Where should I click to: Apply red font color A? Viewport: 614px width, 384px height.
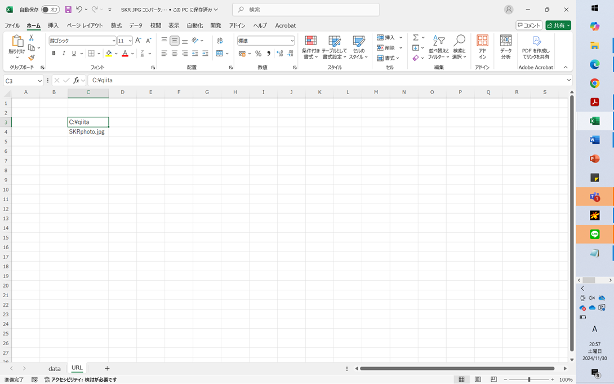125,54
